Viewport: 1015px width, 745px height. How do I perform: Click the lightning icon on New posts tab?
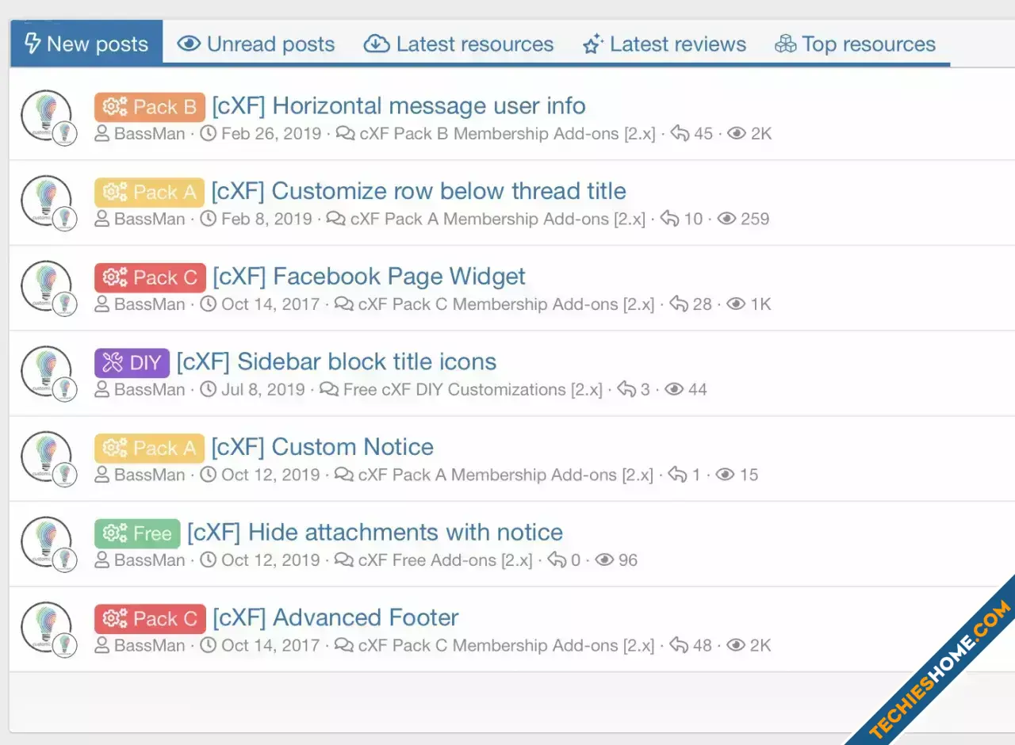(33, 44)
